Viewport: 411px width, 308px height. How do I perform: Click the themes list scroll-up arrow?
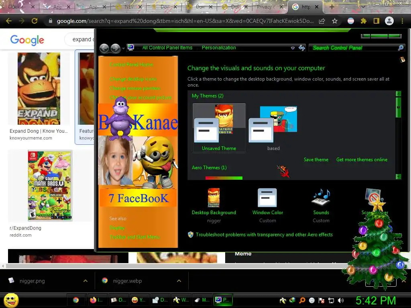tap(398, 94)
